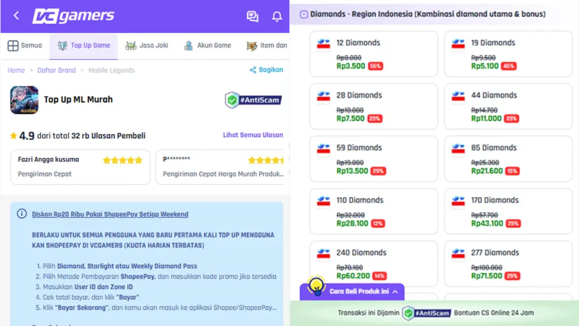
Task: Click the yellow star rating icon
Action: pyautogui.click(x=14, y=136)
